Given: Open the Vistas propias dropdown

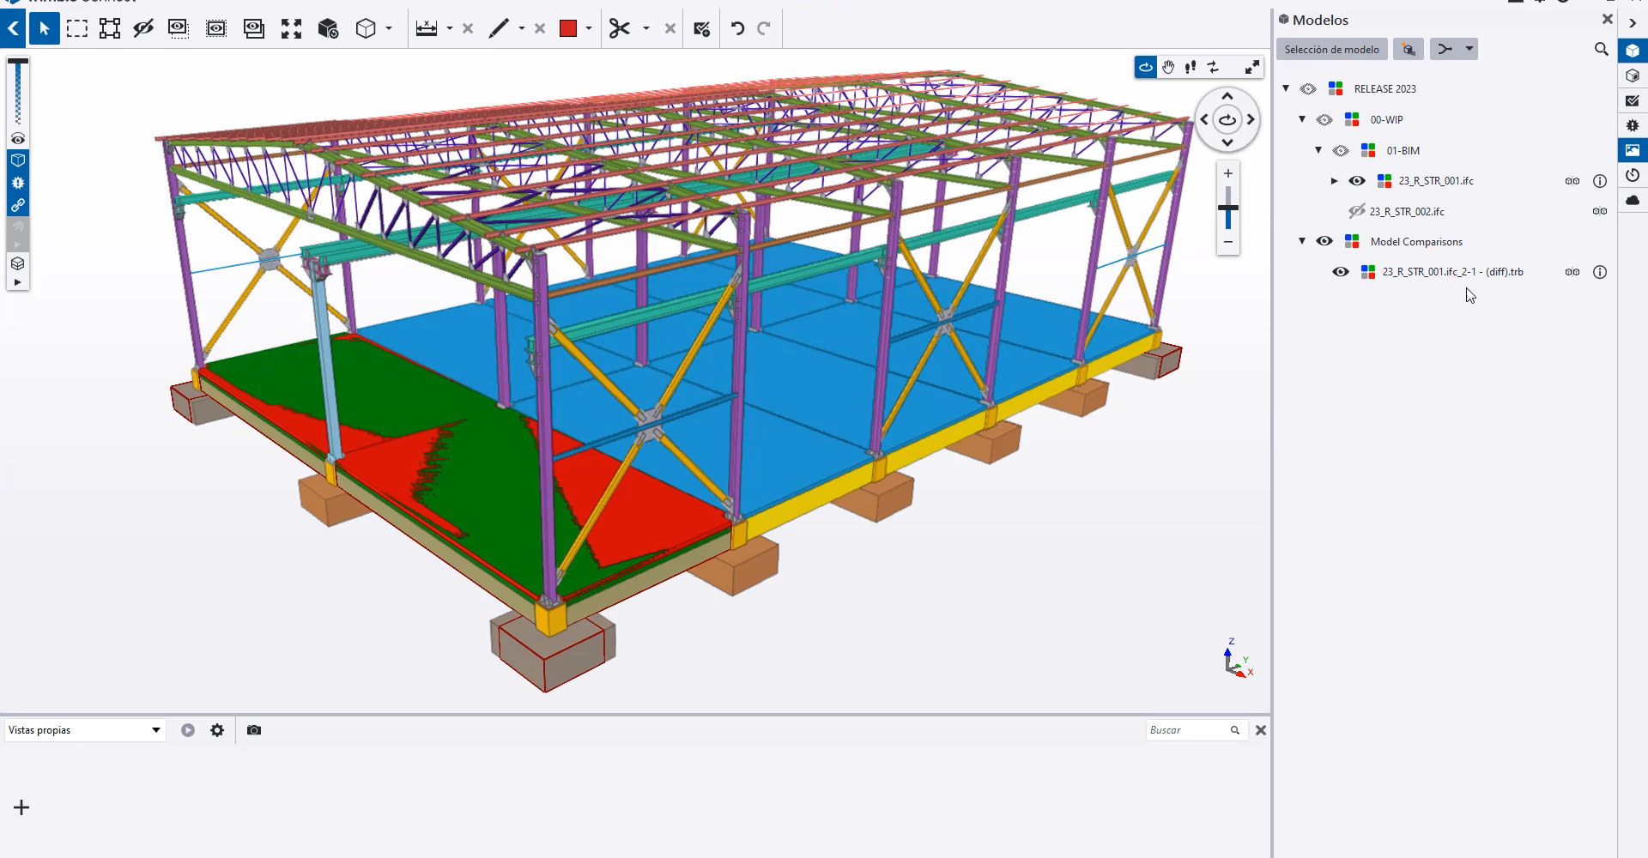Looking at the screenshot, I should click(84, 730).
